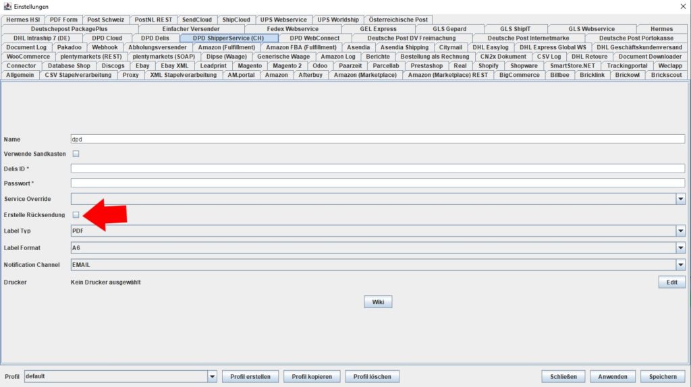
Task: Select the Post Schweiz tab
Action: 106,20
